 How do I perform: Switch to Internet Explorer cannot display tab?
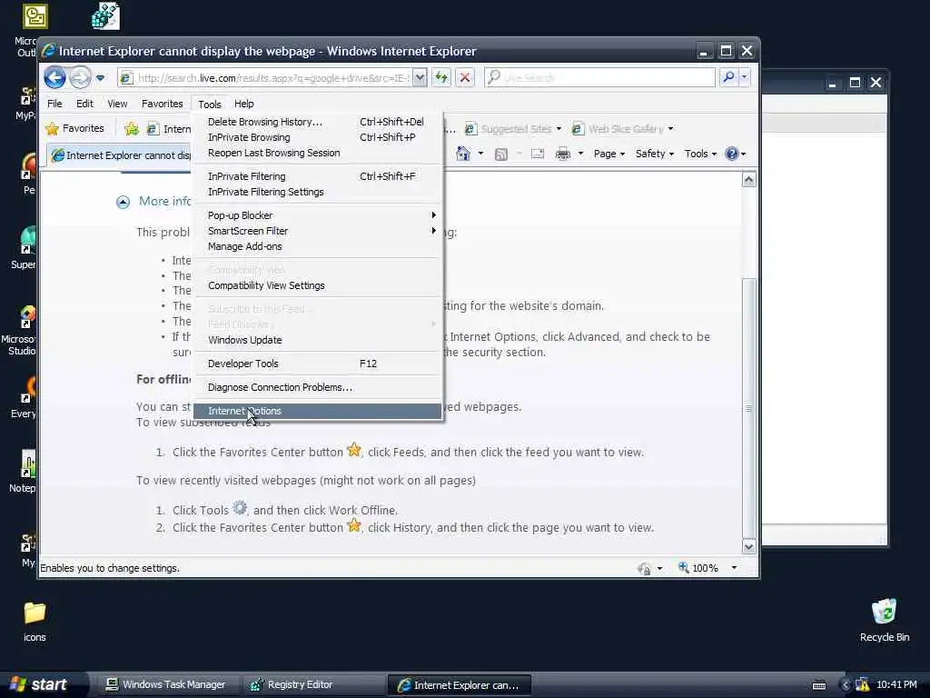(x=121, y=155)
